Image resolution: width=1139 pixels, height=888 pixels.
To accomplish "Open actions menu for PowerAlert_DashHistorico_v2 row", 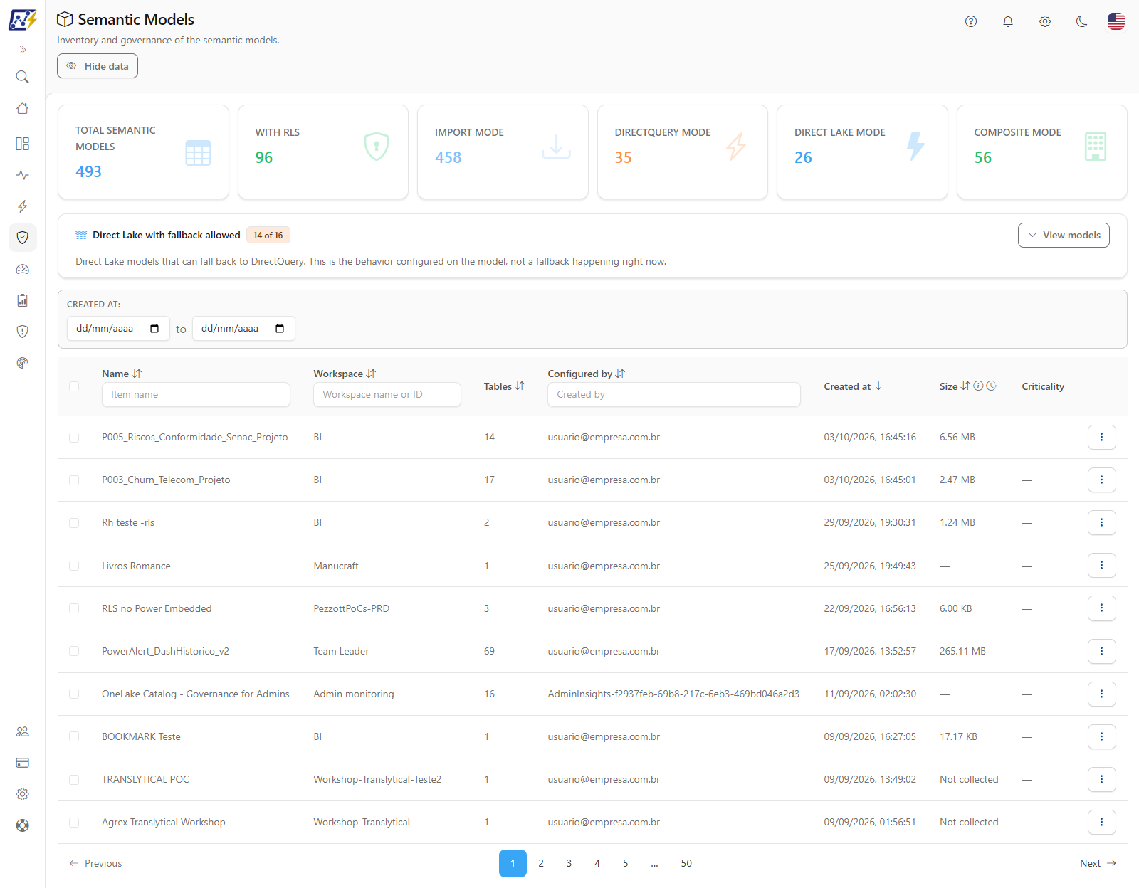I will click(1101, 651).
